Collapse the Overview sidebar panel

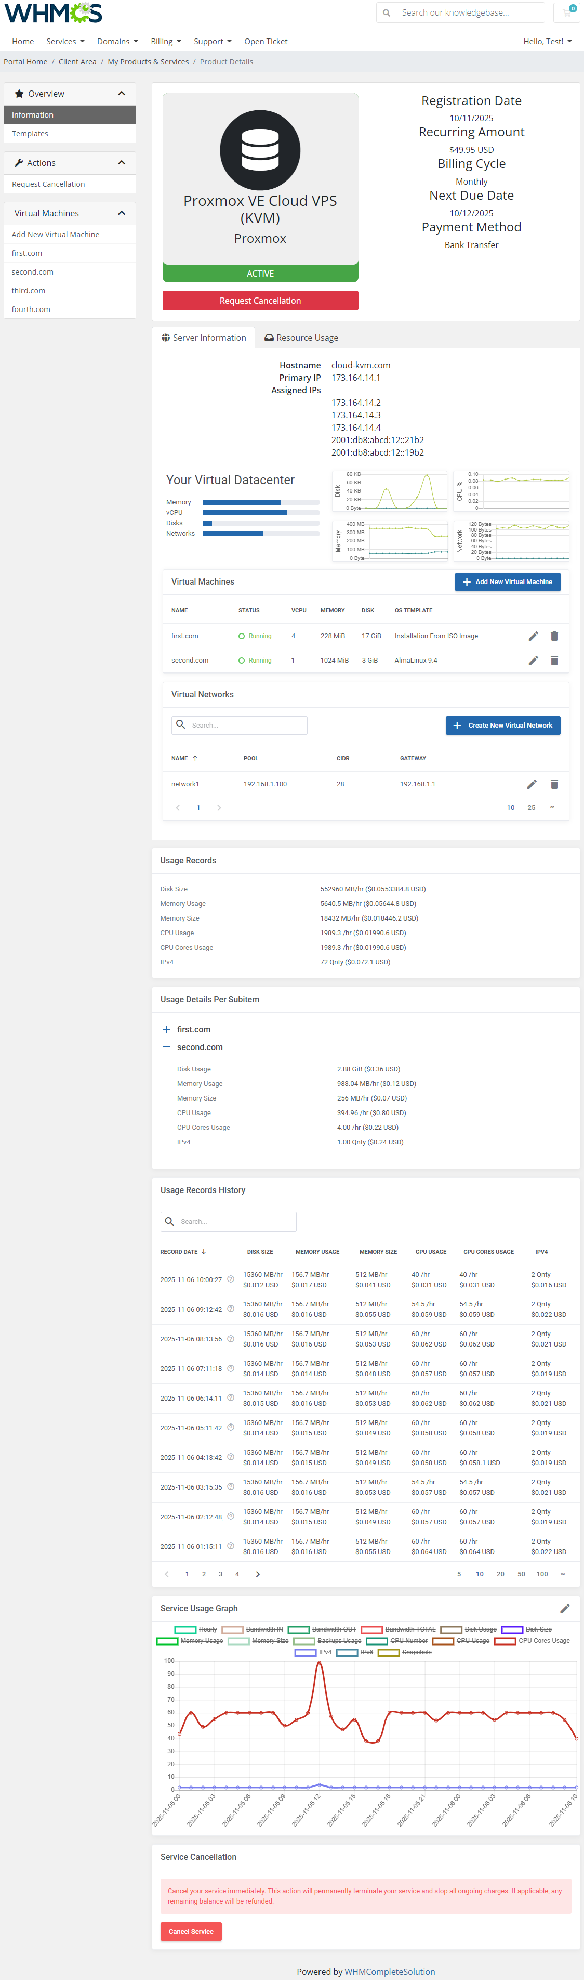[121, 94]
